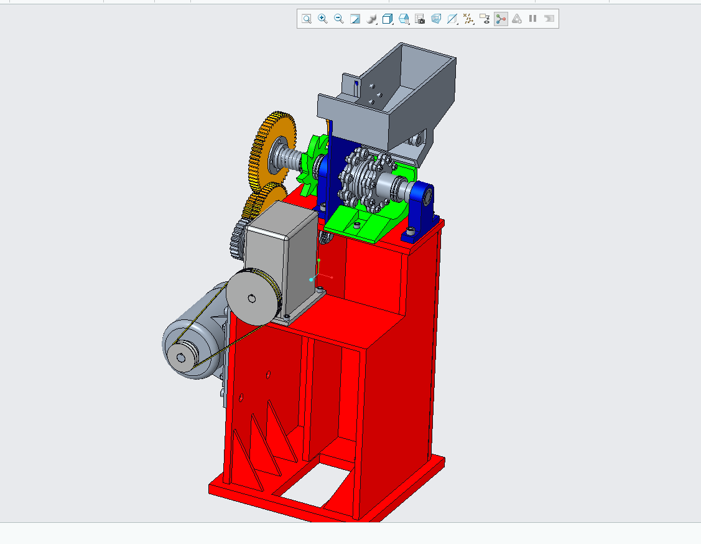Click the Zoom Out magnifier icon
The image size is (701, 544).
[x=339, y=19]
